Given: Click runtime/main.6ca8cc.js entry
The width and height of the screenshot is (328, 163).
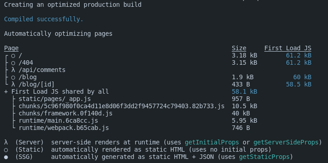Looking at the screenshot, I should [58, 121].
